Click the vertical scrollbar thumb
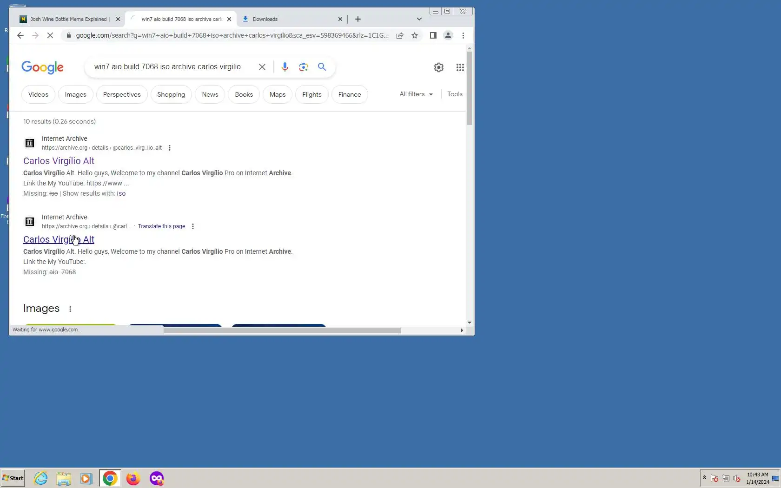Image resolution: width=781 pixels, height=488 pixels. pyautogui.click(x=470, y=88)
